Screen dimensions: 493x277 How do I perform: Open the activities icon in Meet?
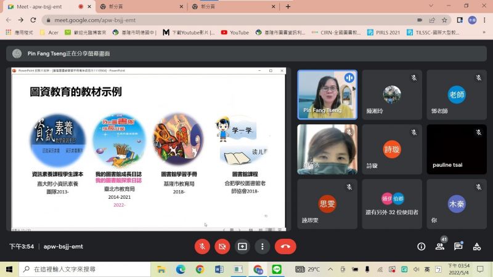477,246
